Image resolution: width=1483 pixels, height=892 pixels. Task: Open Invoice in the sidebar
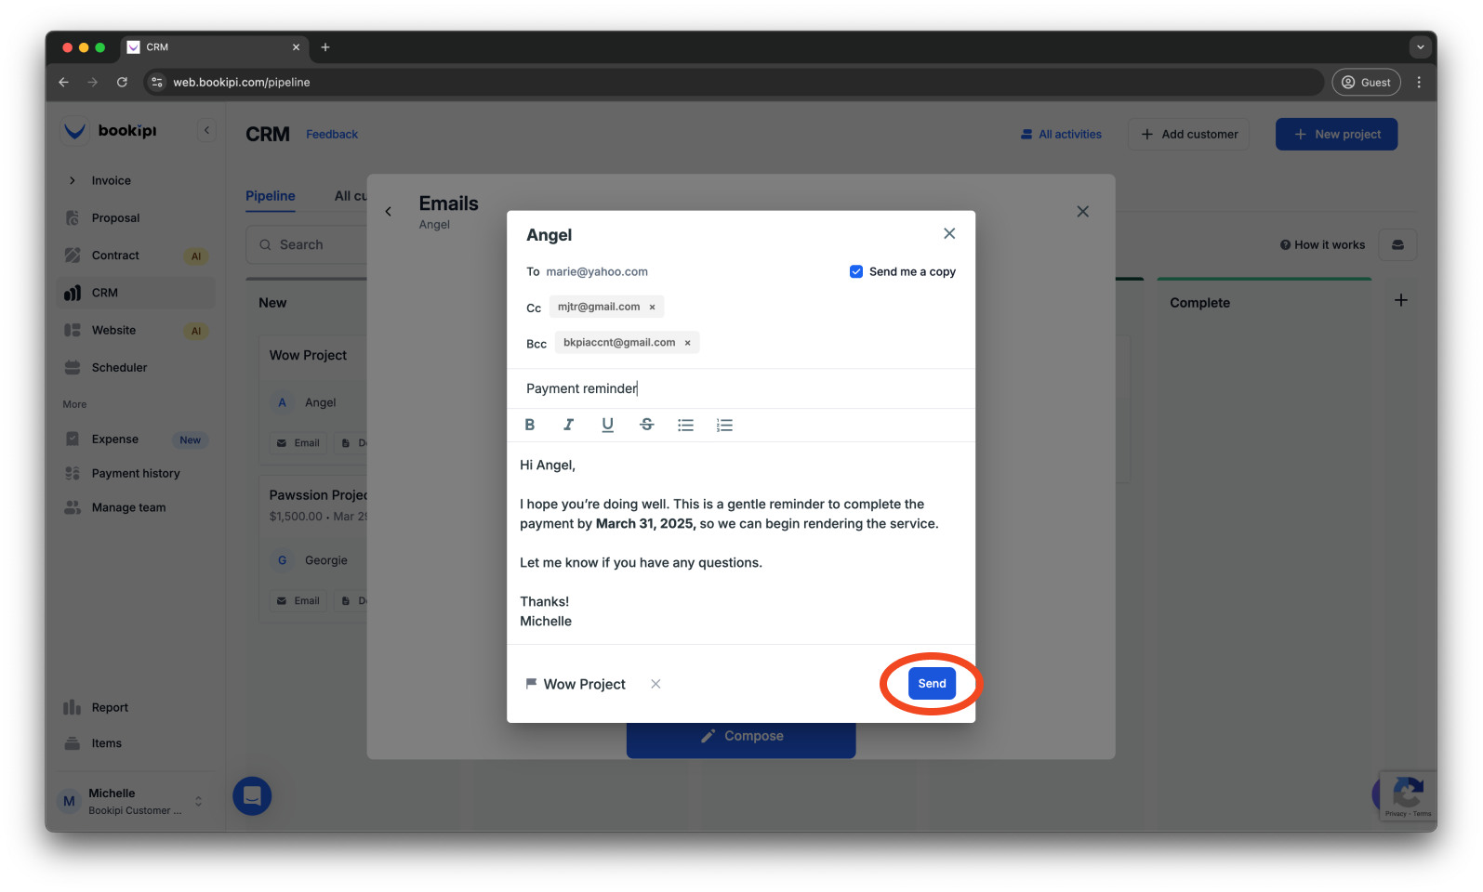112,180
